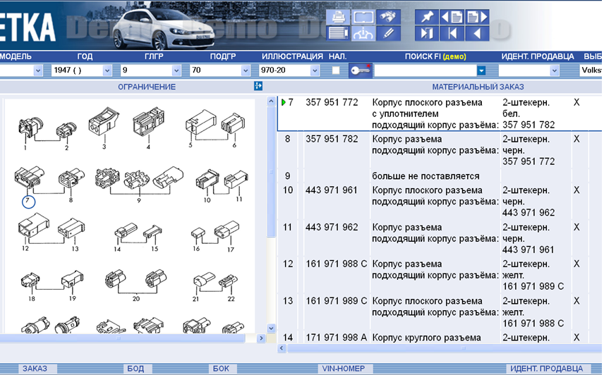Select connector number 7 in illustration
This screenshot has width=604, height=375.
(x=28, y=201)
